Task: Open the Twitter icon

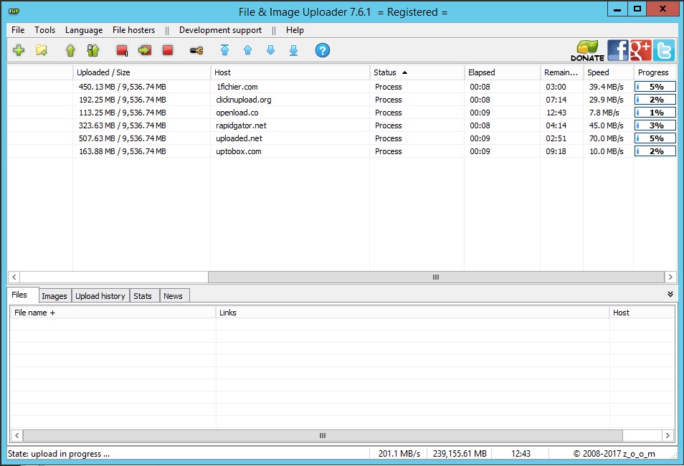Action: click(663, 50)
